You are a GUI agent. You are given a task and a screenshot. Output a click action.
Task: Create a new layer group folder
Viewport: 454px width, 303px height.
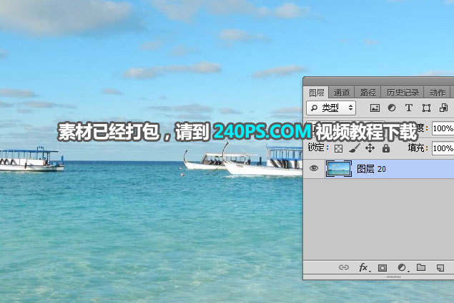[421, 268]
